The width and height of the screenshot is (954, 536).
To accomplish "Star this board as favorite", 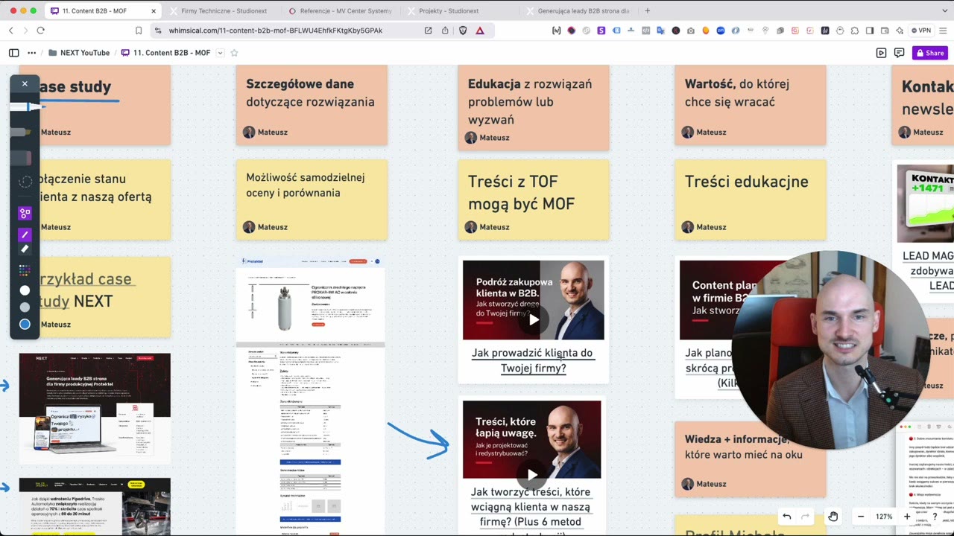I will pyautogui.click(x=234, y=53).
